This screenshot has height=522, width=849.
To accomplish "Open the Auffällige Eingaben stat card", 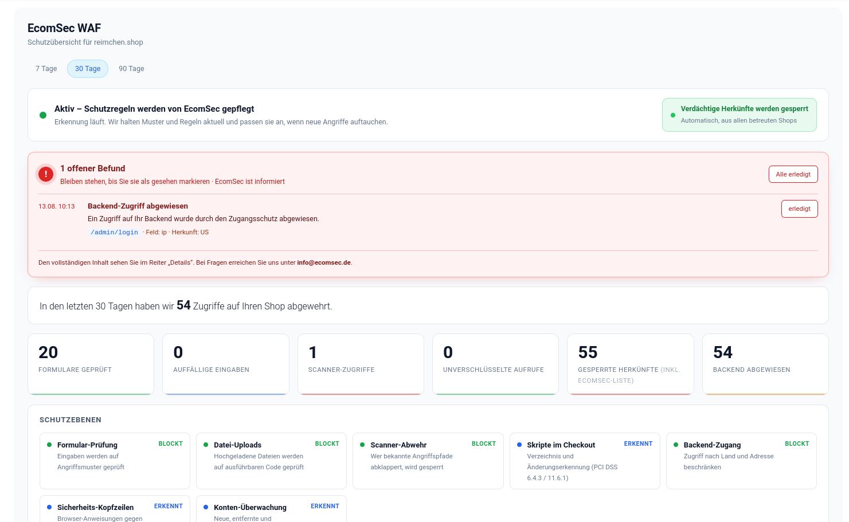I will [x=226, y=364].
